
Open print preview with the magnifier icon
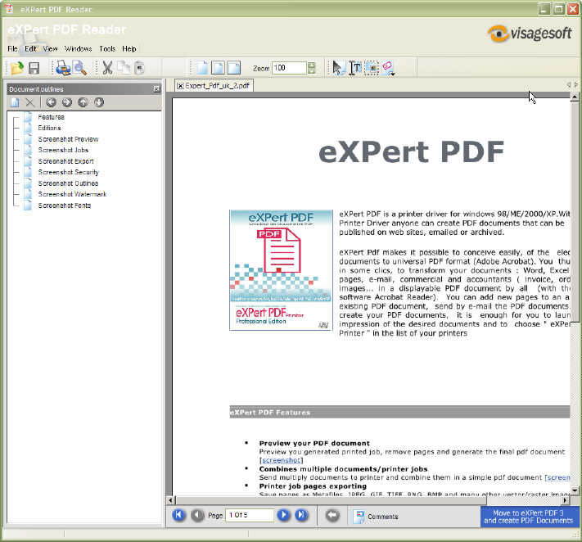[79, 68]
